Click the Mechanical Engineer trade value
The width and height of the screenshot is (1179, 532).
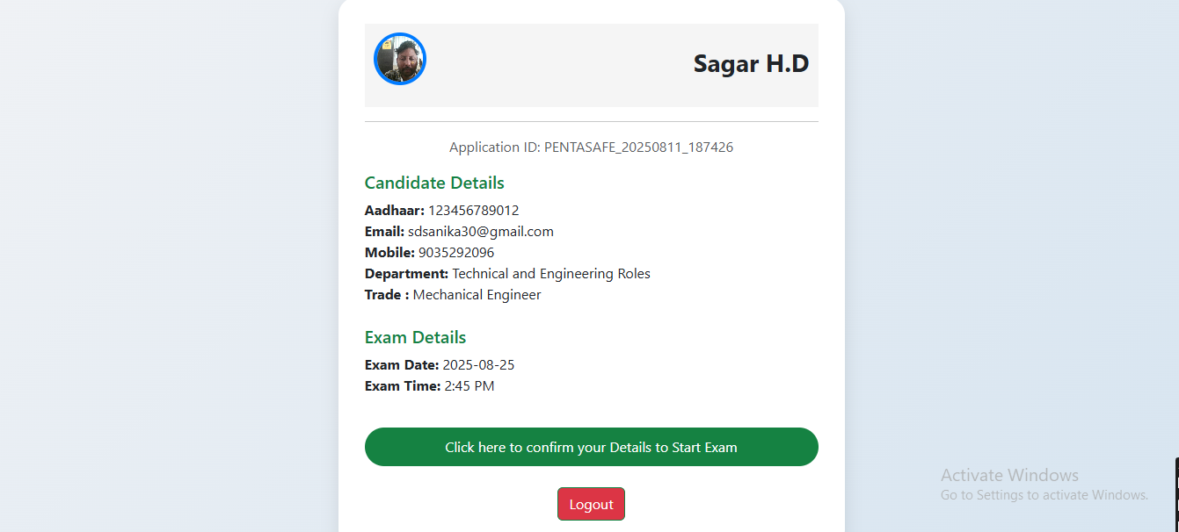click(x=477, y=295)
